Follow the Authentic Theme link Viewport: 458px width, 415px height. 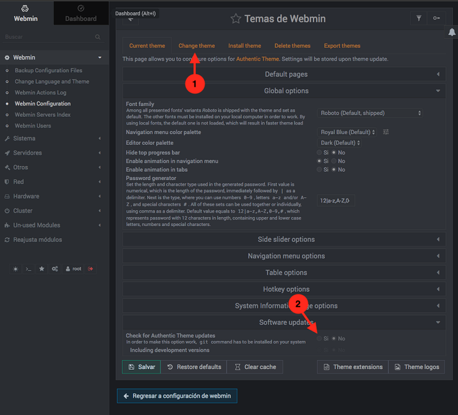pos(257,59)
